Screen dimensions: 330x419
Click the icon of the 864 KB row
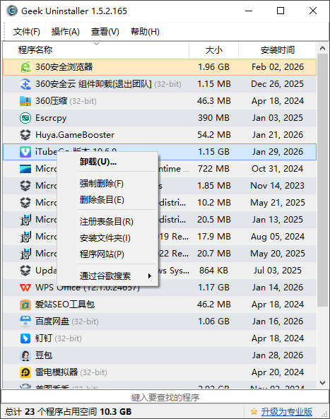point(25,271)
